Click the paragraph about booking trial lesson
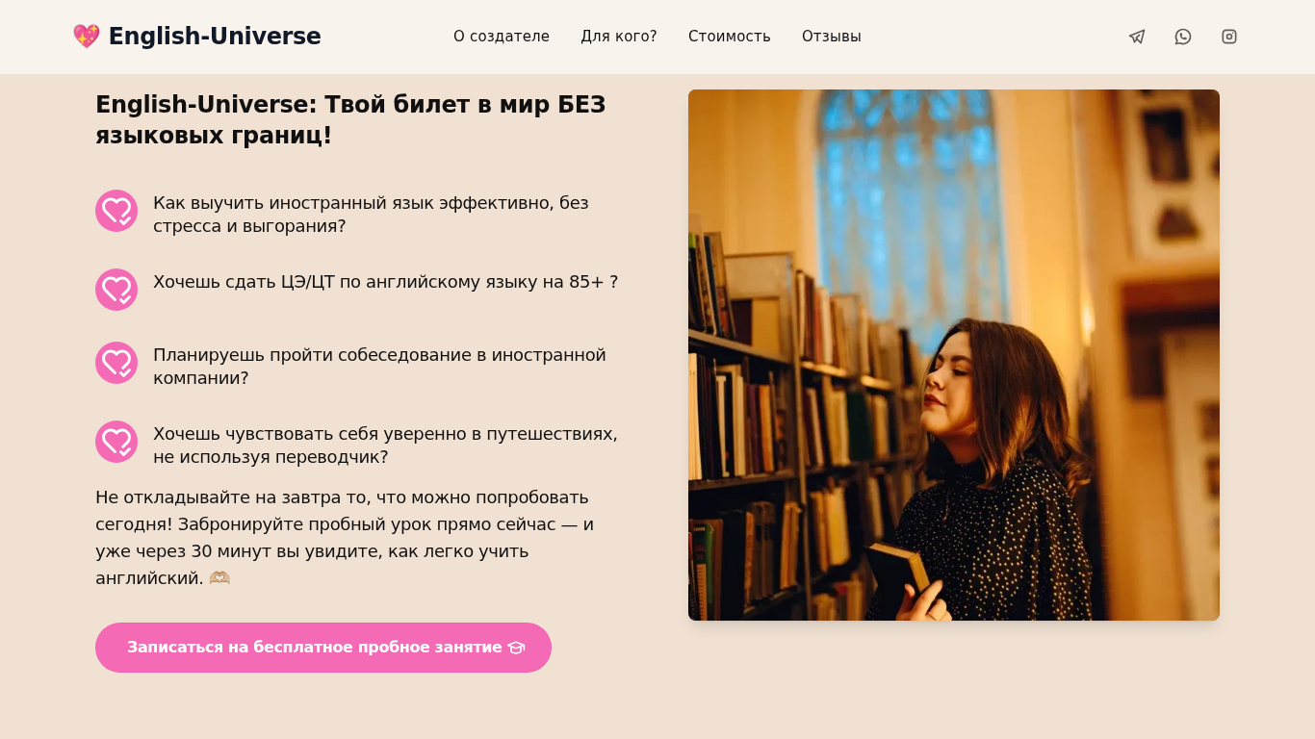The image size is (1315, 739). pos(345,538)
